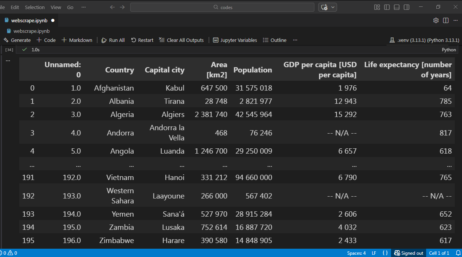This screenshot has height=257, width=462.
Task: Toggle the secondary side bar
Action: (407, 7)
